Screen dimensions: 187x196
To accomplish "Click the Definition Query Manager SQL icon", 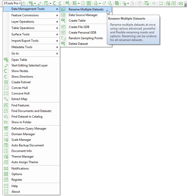I will pyautogui.click(x=6, y=129).
